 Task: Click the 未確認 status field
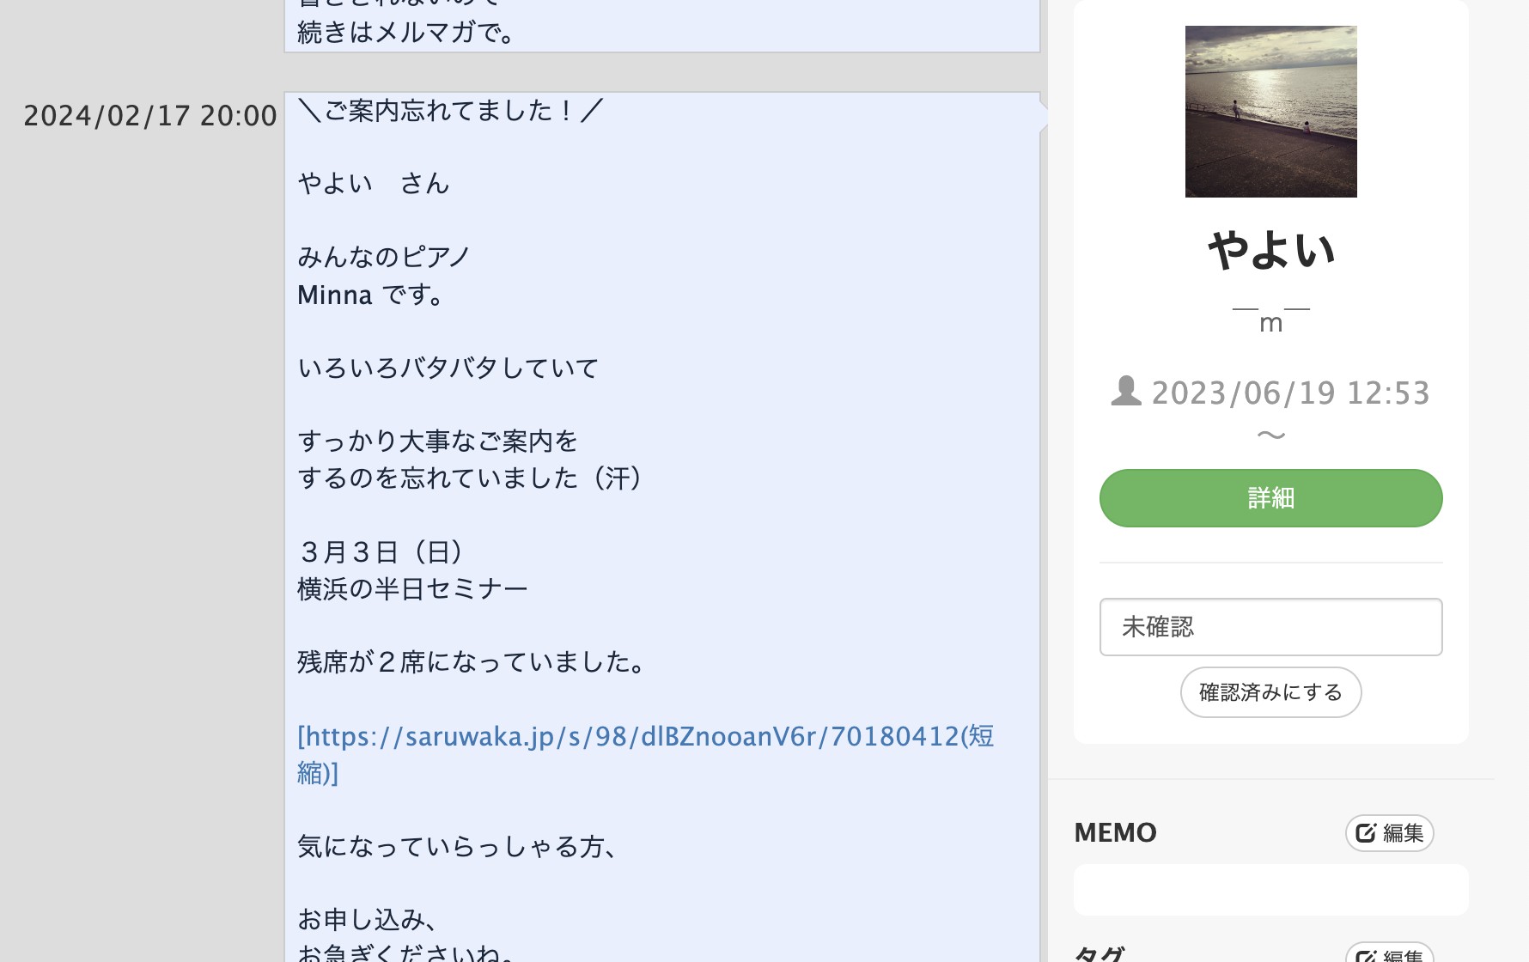point(1271,627)
